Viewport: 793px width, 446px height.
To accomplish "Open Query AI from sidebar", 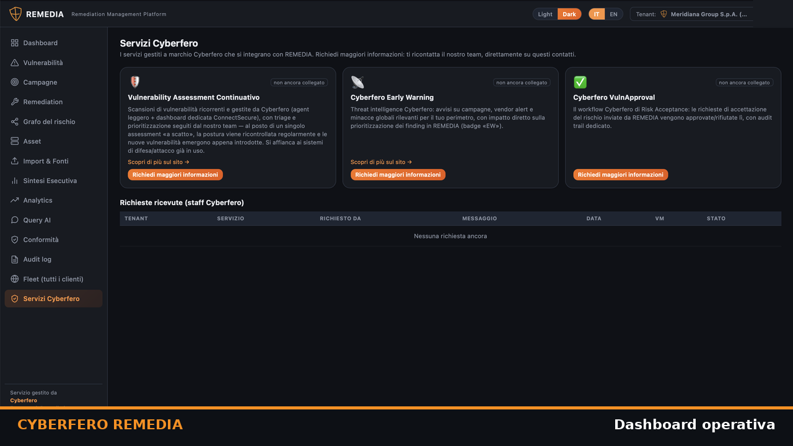I will 53,220.
